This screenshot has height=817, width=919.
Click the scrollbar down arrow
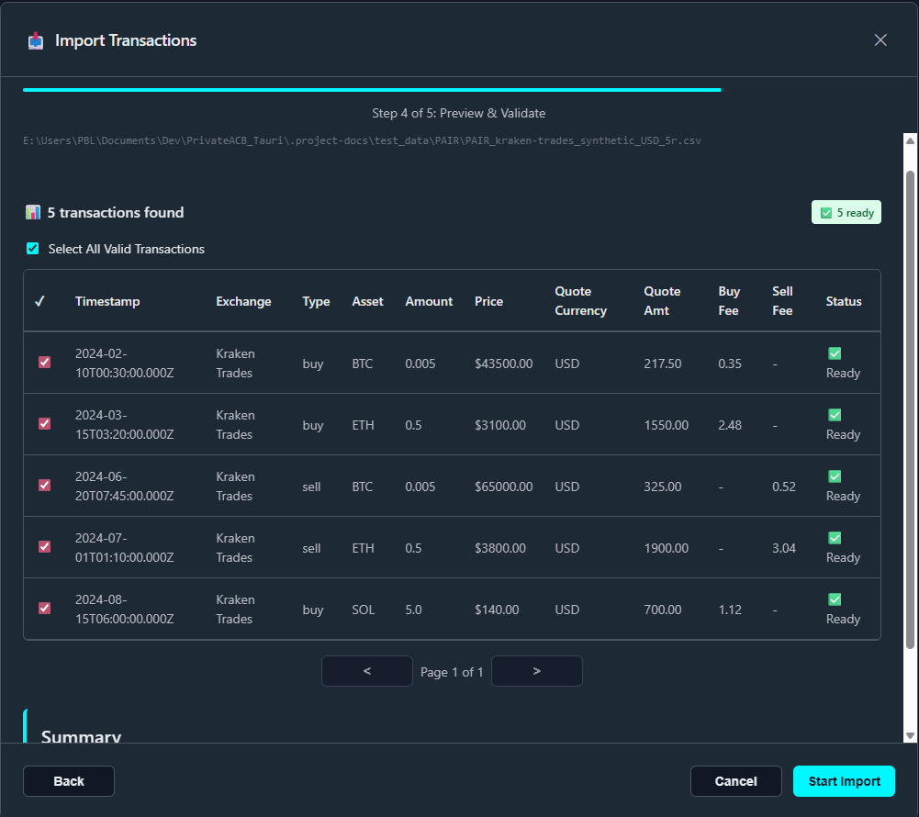pyautogui.click(x=910, y=735)
